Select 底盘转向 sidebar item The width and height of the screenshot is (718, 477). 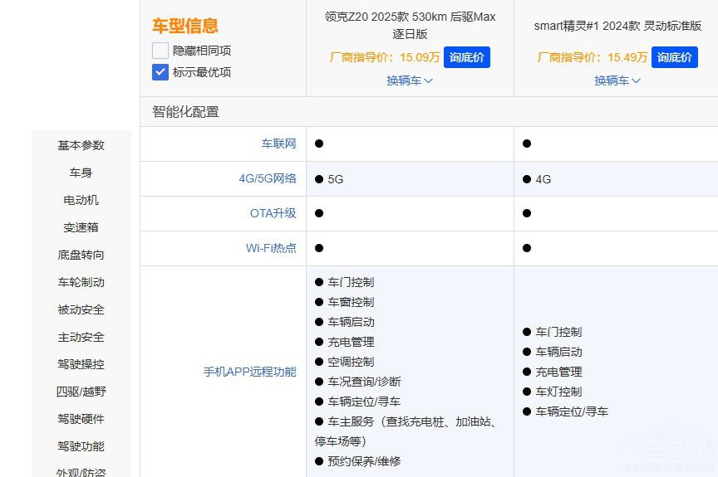pyautogui.click(x=81, y=255)
